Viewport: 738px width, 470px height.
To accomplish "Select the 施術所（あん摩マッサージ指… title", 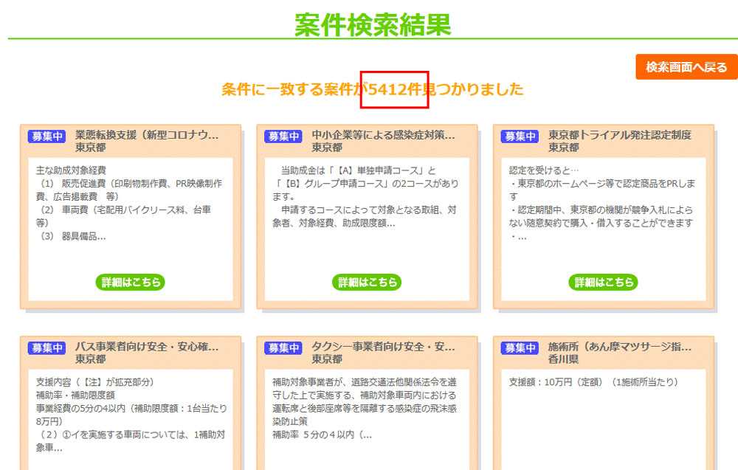I will [x=619, y=346].
